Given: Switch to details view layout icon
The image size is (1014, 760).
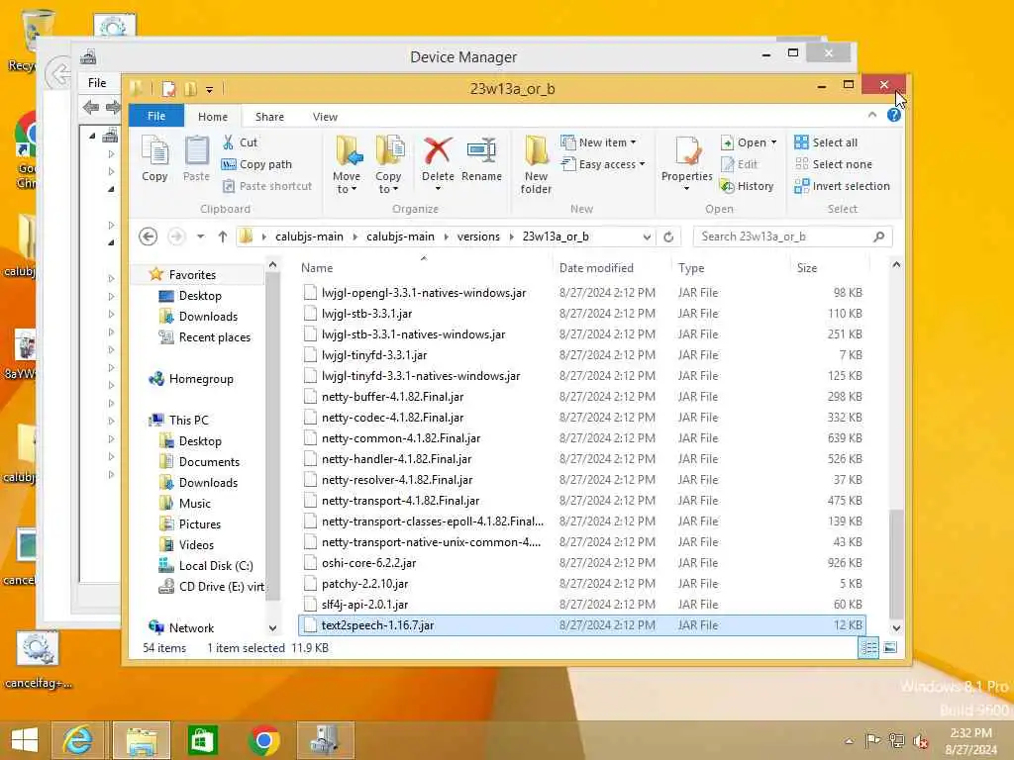Looking at the screenshot, I should 868,647.
